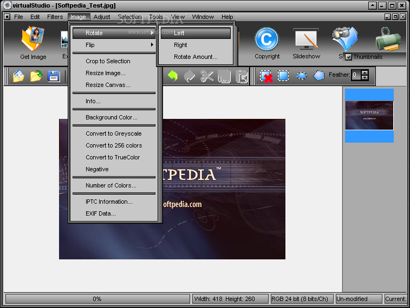Open IPTC Information dialog
410x308 pixels.
tap(114, 202)
